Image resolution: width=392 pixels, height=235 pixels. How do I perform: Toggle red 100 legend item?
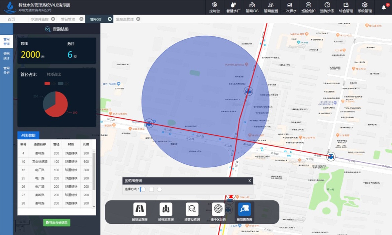[x=50, y=83]
